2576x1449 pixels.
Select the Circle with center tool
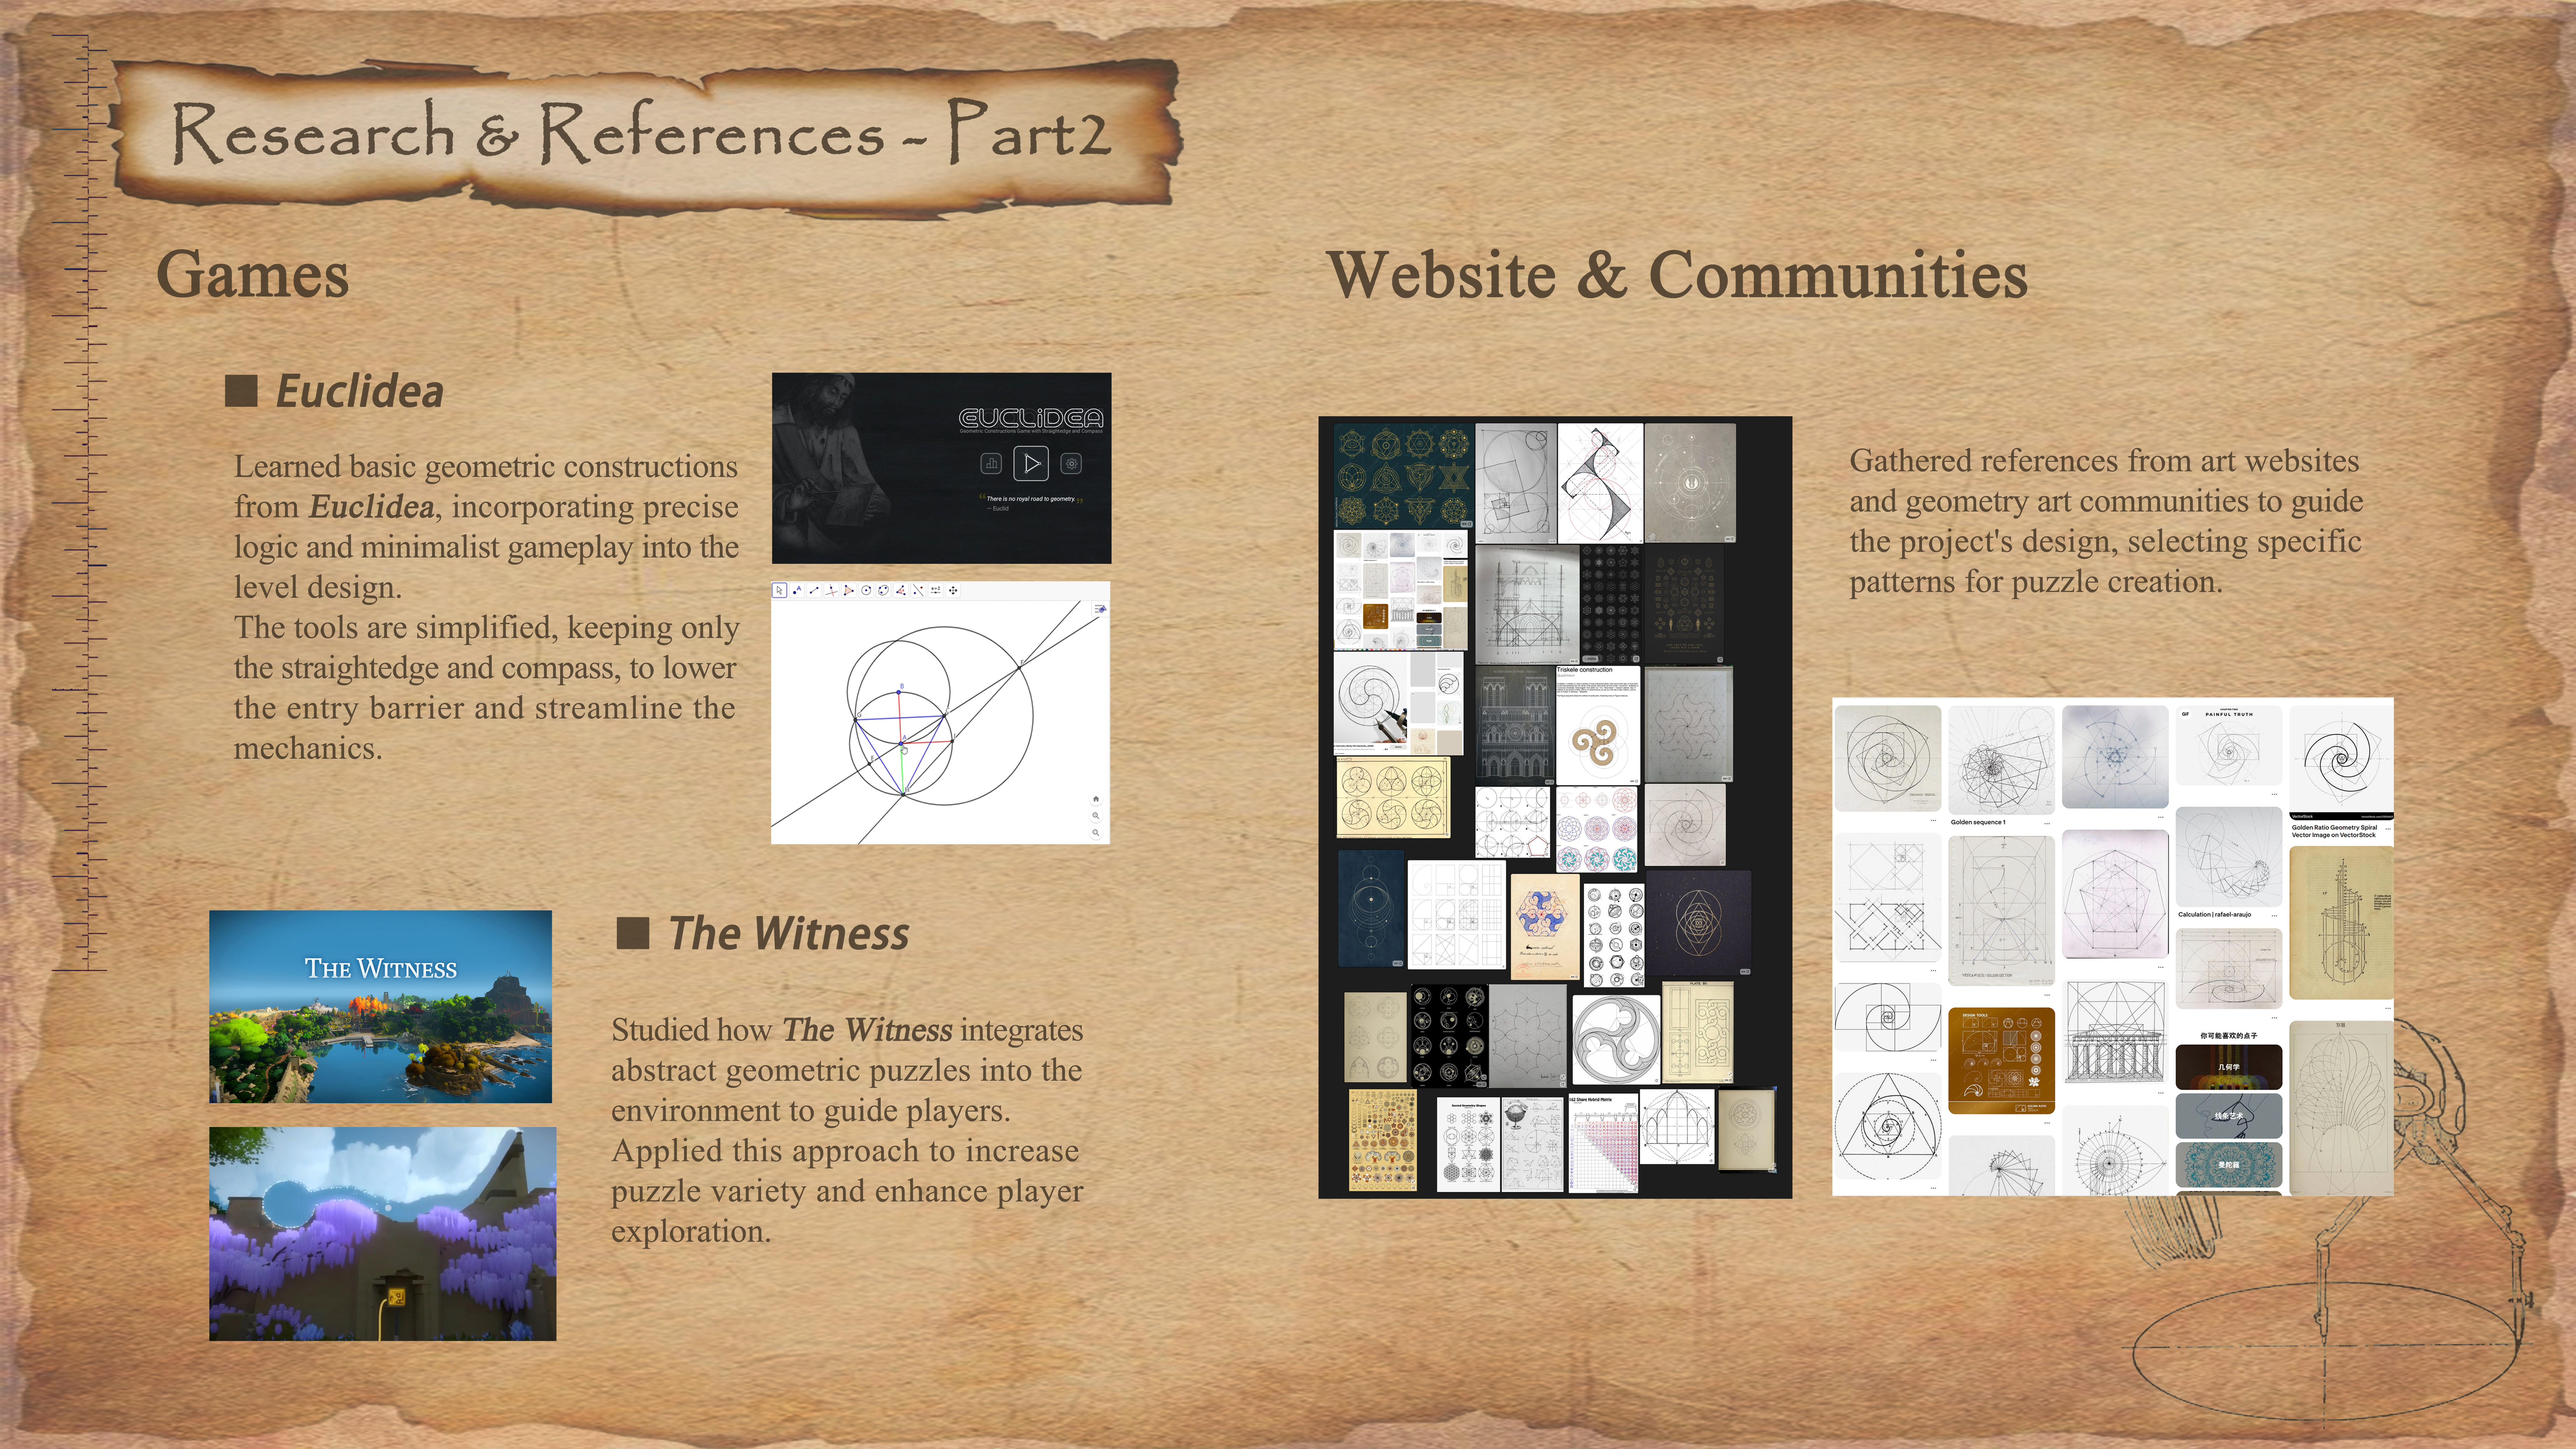pyautogui.click(x=866, y=590)
